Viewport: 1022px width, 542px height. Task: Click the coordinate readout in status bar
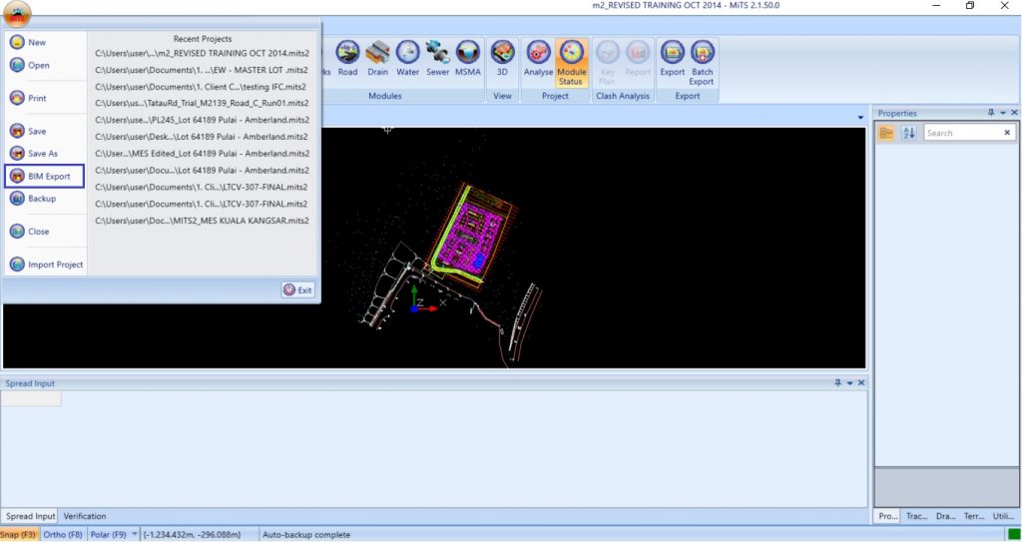tap(192, 535)
